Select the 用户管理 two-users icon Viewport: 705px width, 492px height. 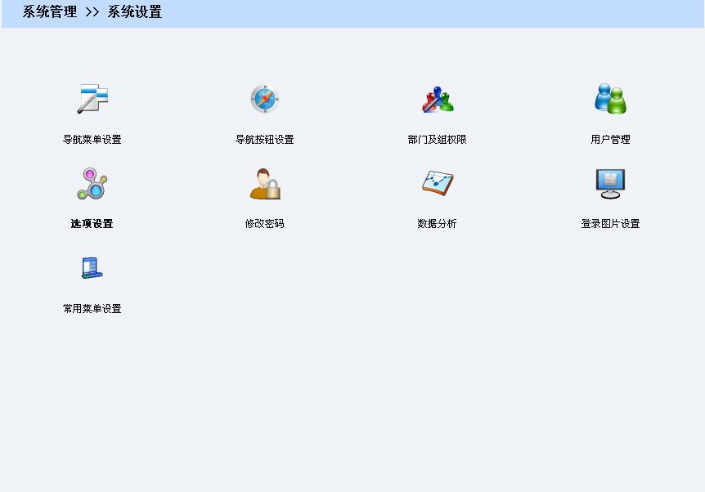(x=610, y=98)
